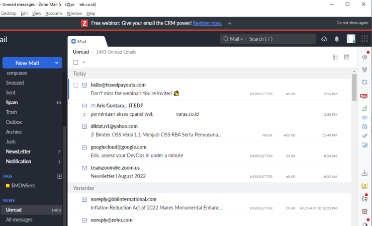Open the Mail search scope dropdown

(x=234, y=39)
